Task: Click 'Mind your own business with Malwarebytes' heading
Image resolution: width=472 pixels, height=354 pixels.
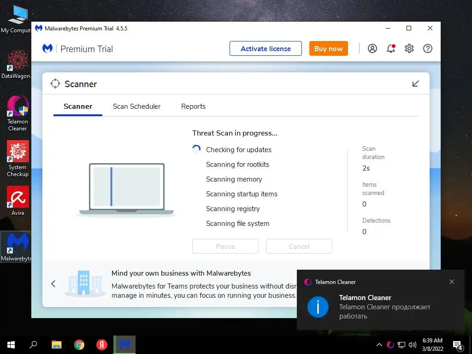Action: pos(181,273)
